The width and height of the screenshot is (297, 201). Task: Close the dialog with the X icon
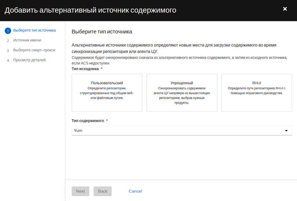point(285,9)
